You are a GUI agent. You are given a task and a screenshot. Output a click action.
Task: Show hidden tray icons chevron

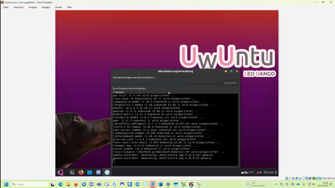click(x=276, y=184)
